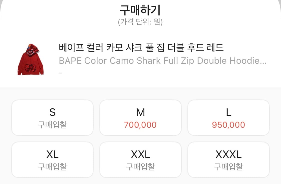Click the 950,000 price under size L
The image size is (281, 184).
(x=229, y=124)
